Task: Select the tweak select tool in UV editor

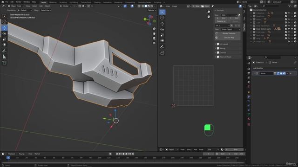Action: pos(162,12)
